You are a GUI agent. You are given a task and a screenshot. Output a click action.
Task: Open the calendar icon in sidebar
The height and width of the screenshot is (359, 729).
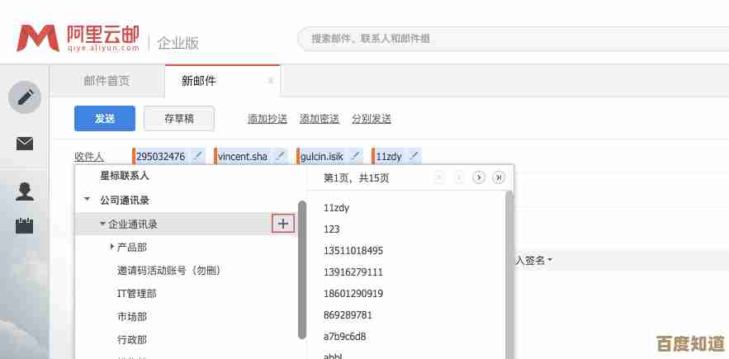tap(25, 224)
